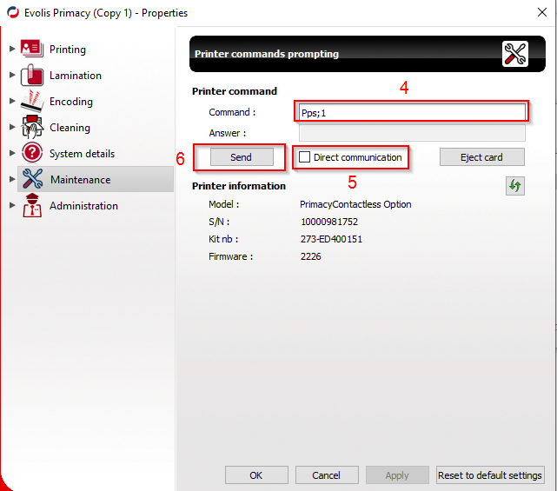Send the printer command
This screenshot has width=557, height=491.
242,157
